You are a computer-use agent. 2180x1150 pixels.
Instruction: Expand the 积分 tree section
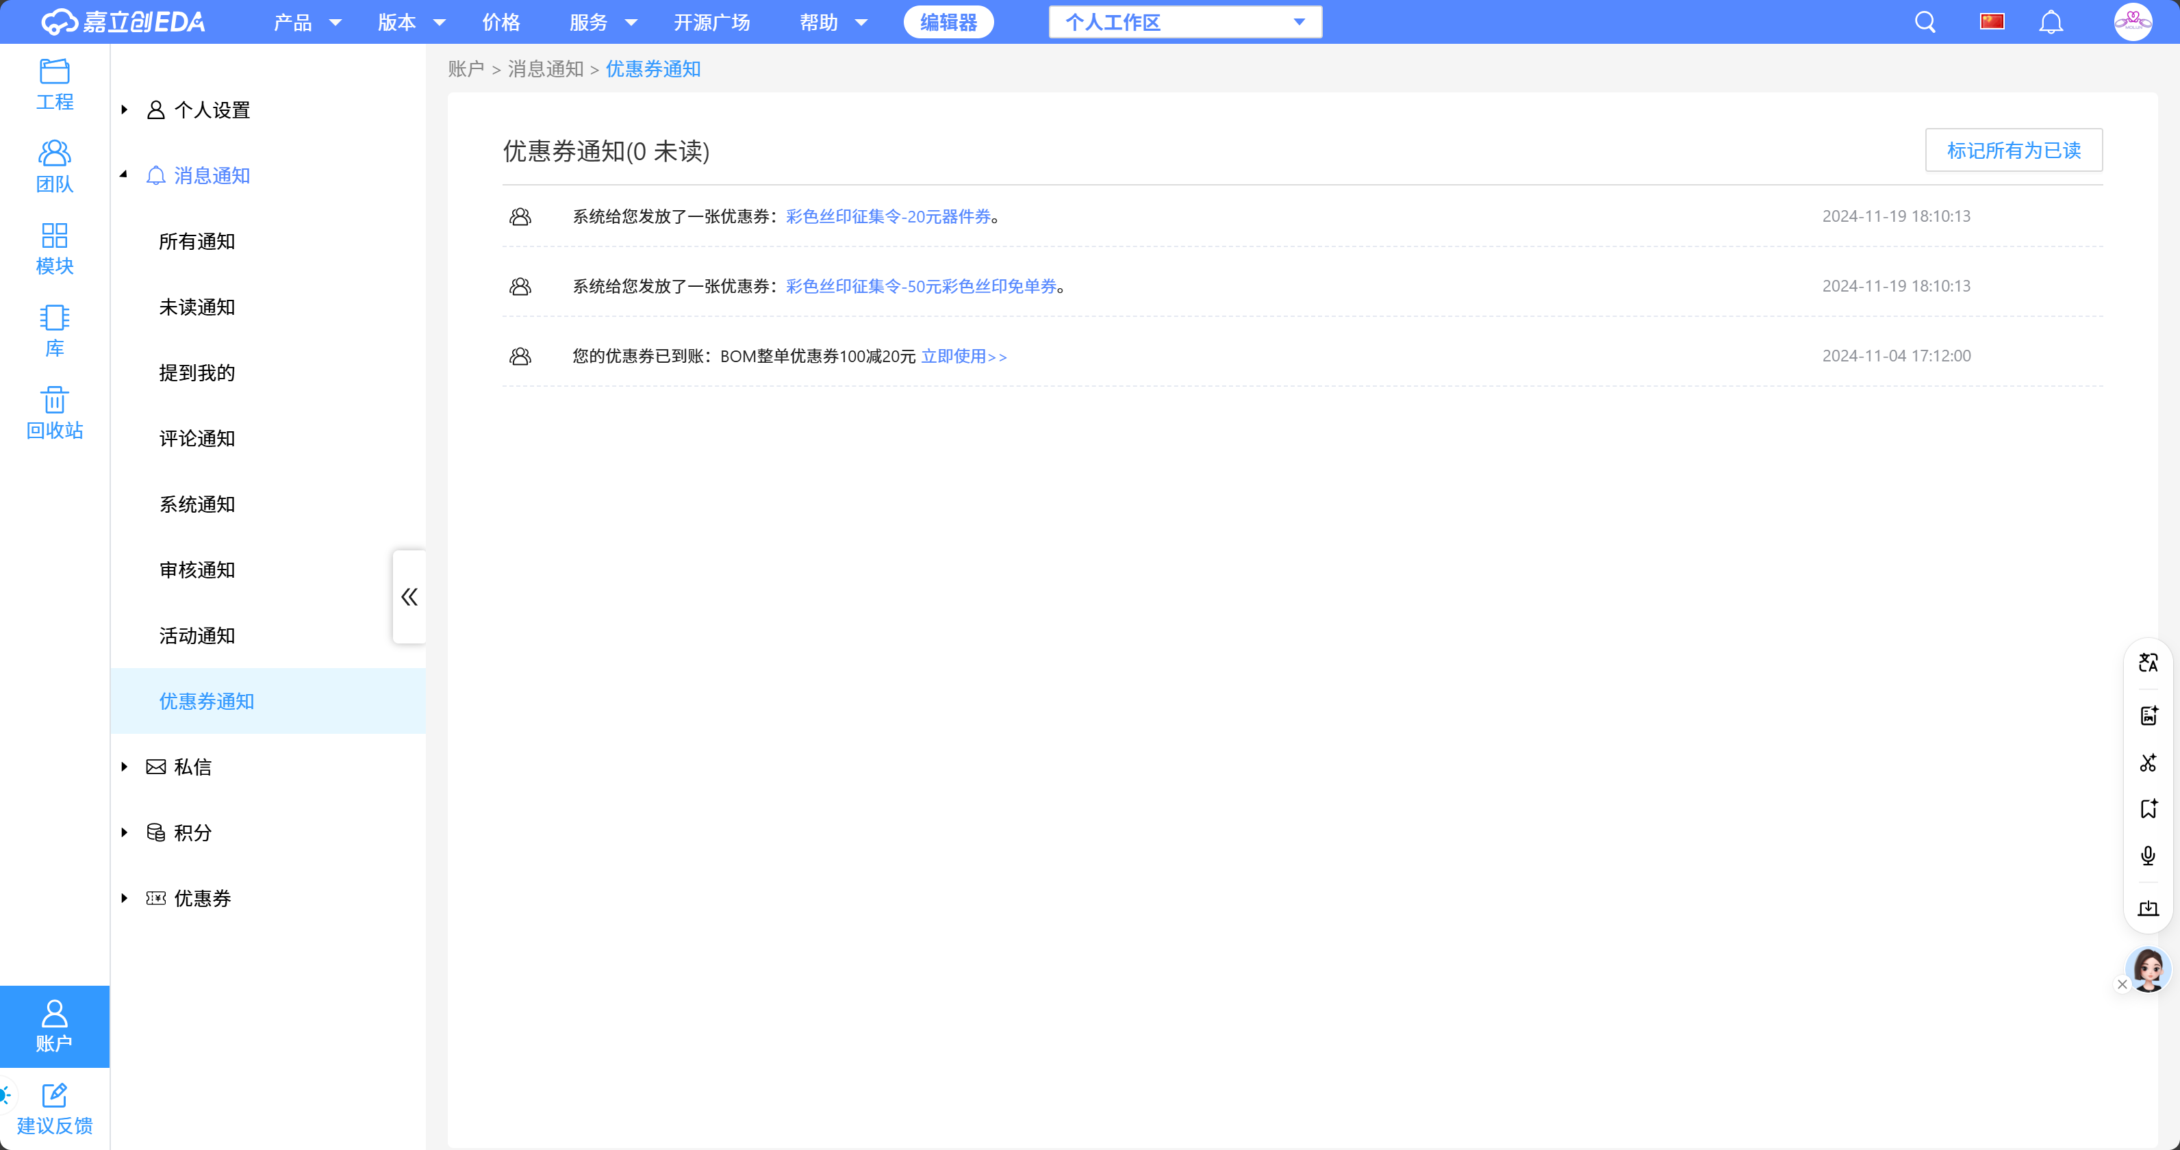pos(125,832)
